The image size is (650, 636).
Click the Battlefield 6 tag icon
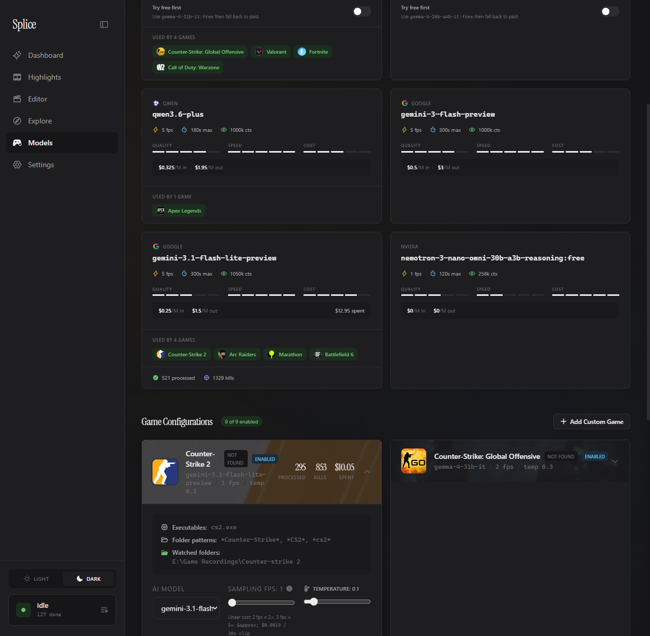[x=317, y=354]
